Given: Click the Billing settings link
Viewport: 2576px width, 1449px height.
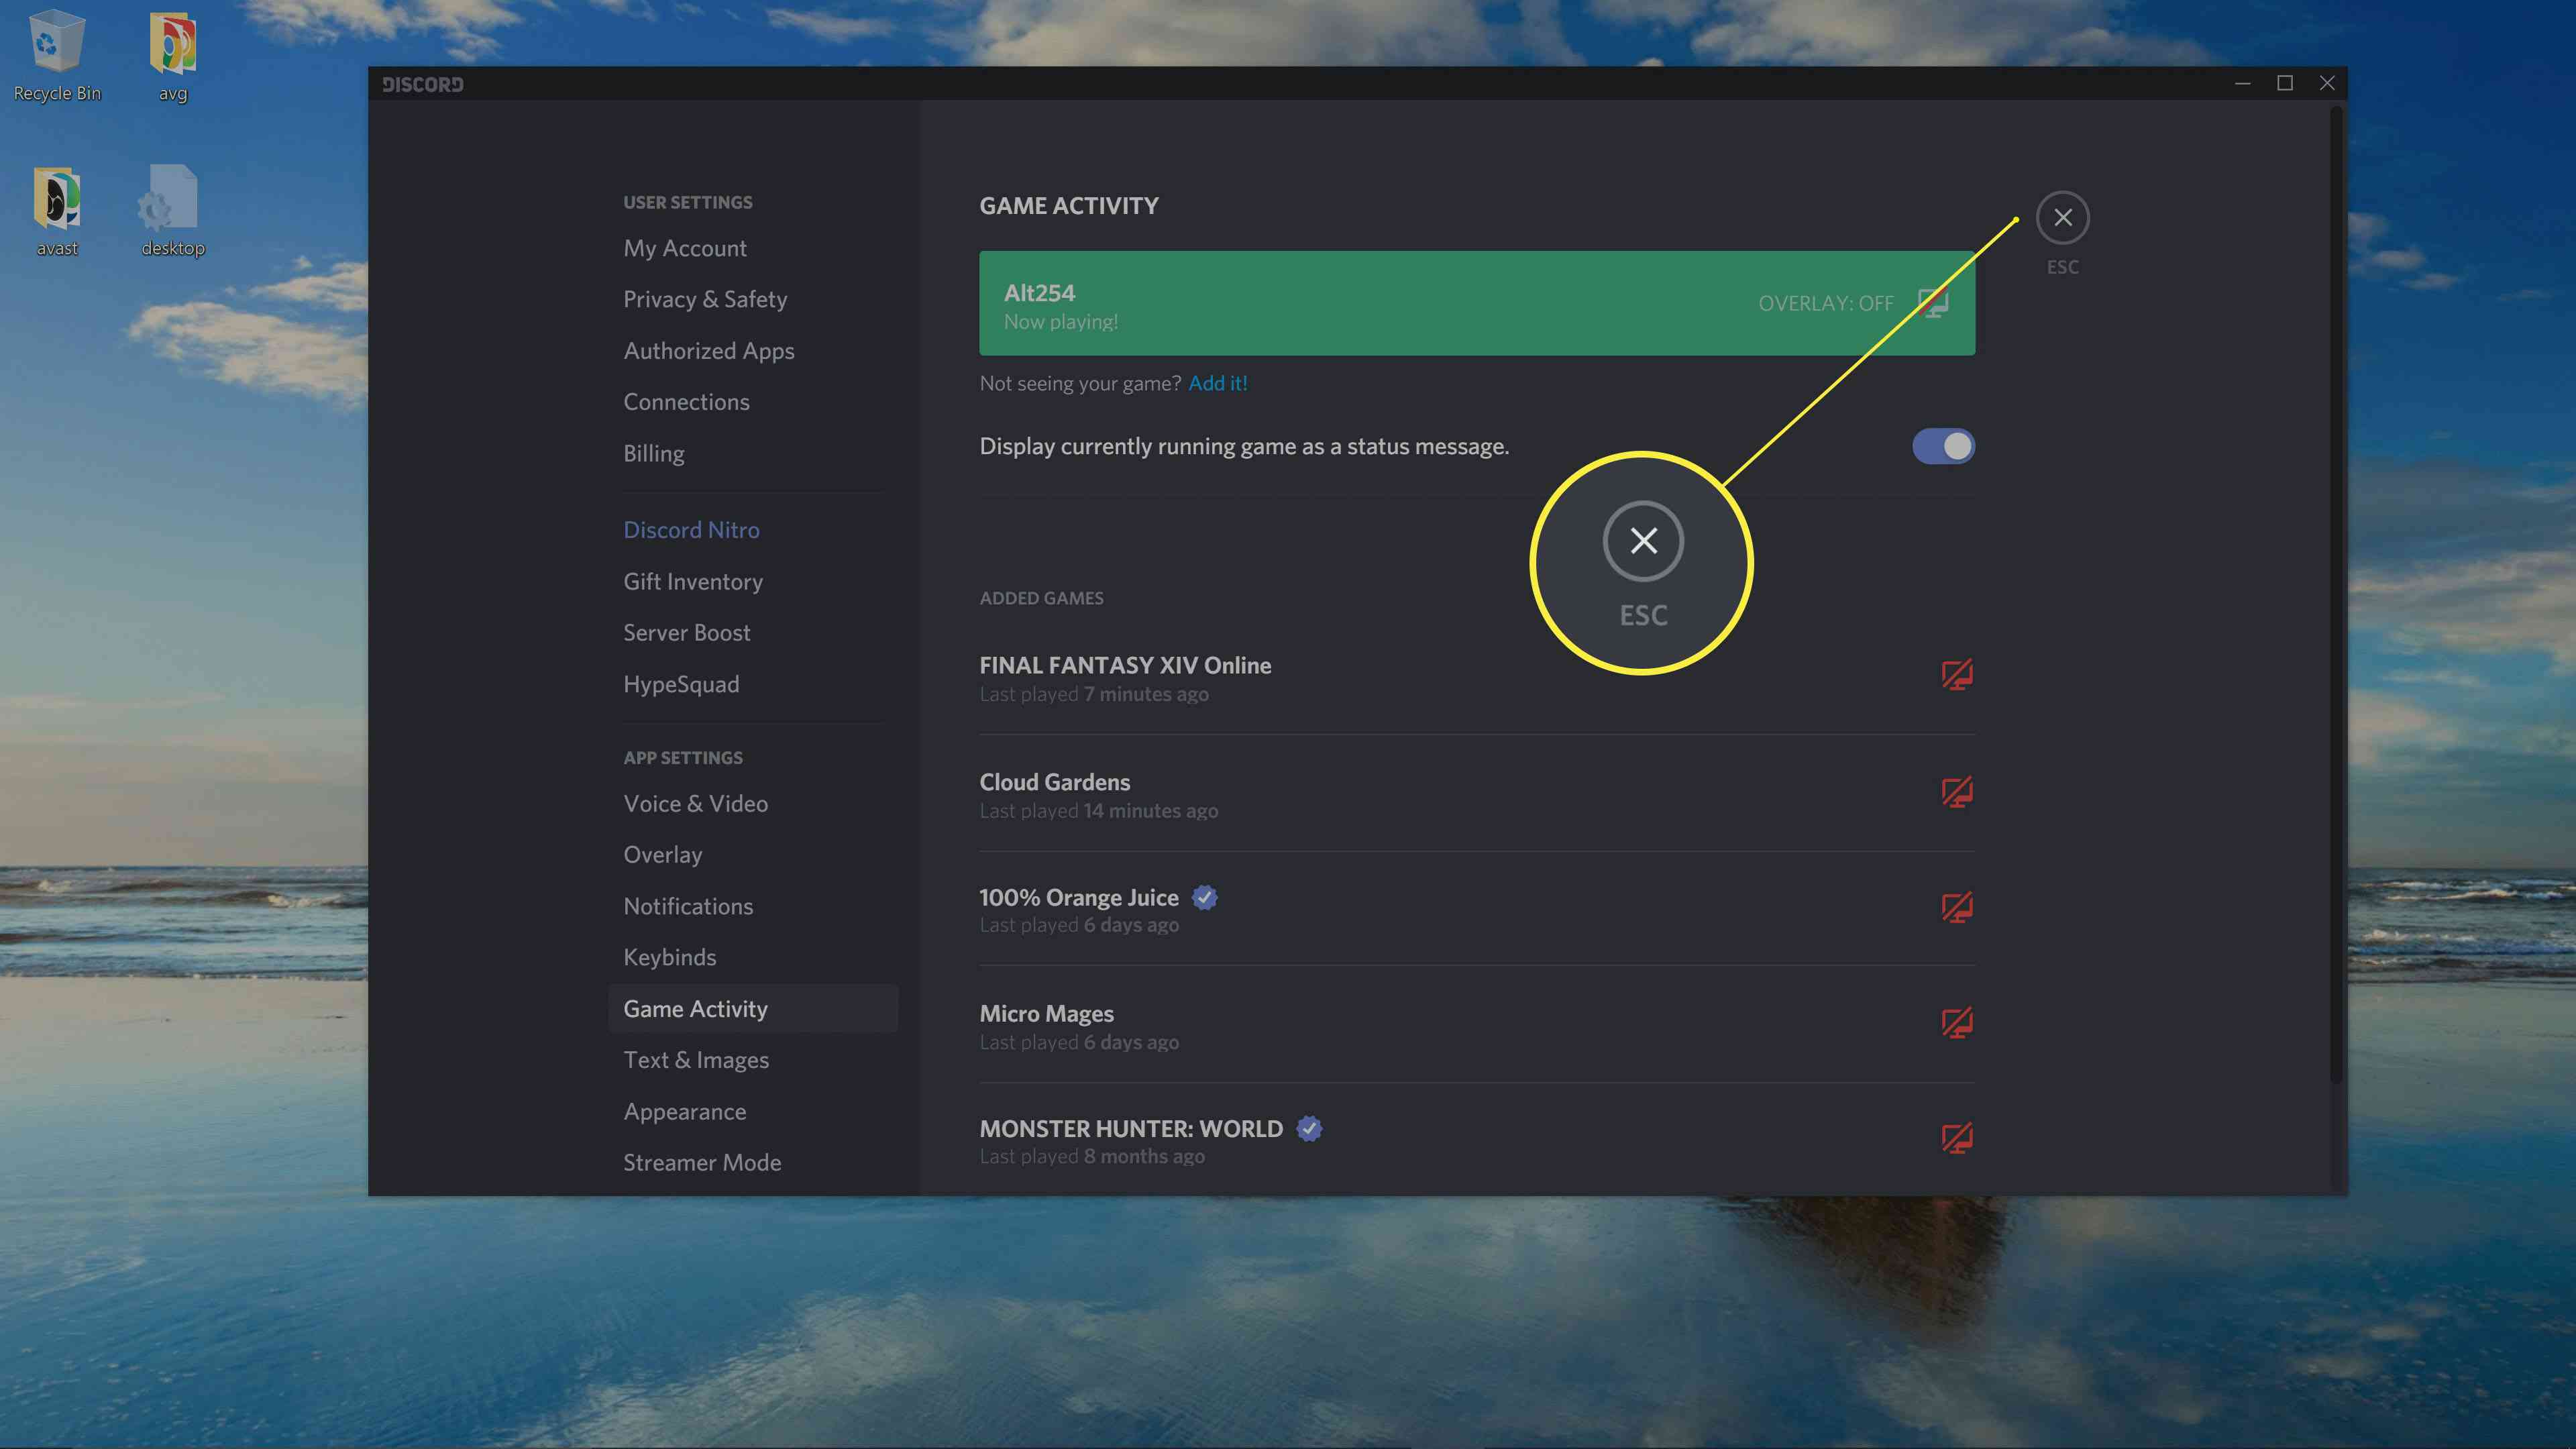Looking at the screenshot, I should (653, 453).
